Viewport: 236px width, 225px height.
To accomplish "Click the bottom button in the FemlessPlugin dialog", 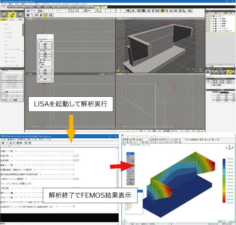I will click(x=45, y=79).
